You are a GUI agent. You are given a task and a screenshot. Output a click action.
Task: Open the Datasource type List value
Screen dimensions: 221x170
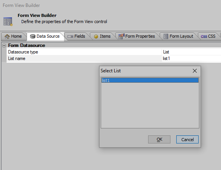coord(191,52)
